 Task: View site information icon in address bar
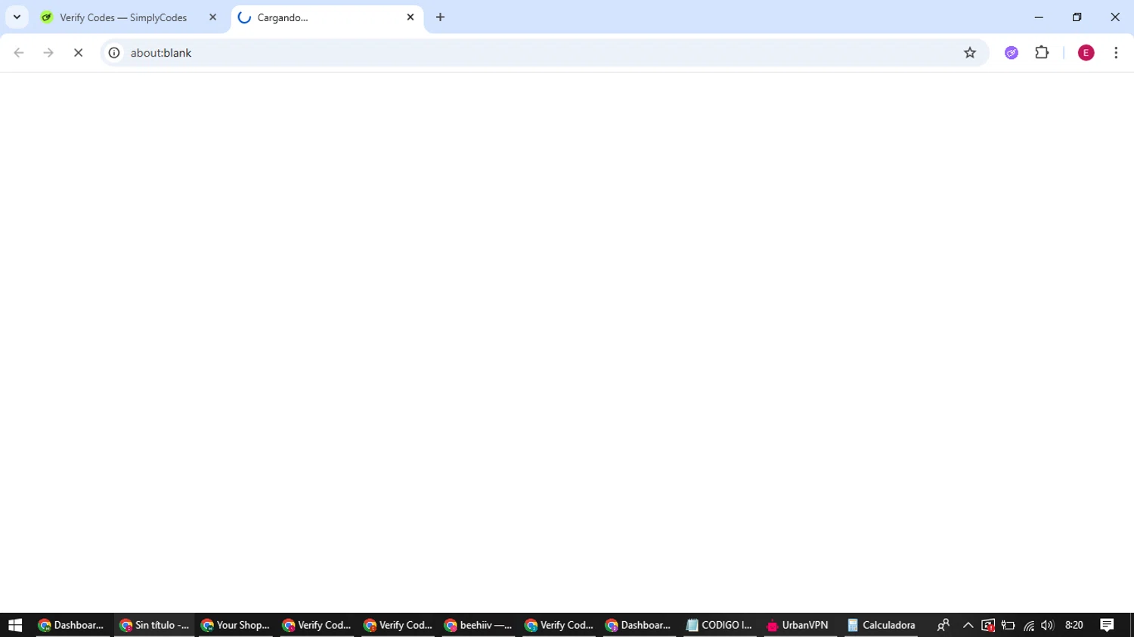(114, 53)
